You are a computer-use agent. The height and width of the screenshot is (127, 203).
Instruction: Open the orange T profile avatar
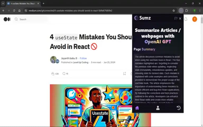click(x=195, y=19)
